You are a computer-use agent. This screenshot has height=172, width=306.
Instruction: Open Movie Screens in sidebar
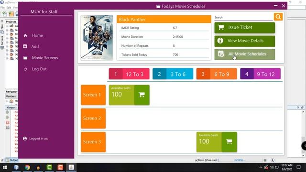point(45,58)
